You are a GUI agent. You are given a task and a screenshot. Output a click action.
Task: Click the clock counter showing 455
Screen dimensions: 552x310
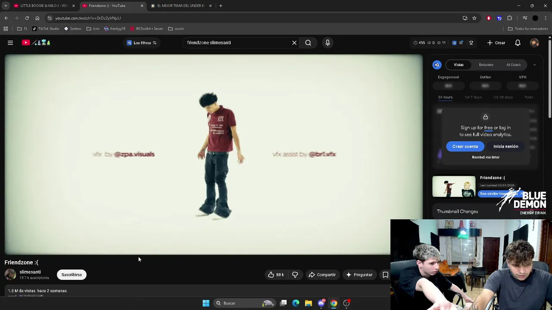[x=419, y=43]
